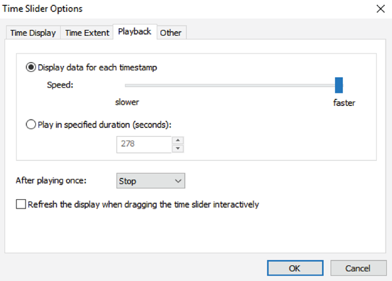Click the Cancel button

click(359, 268)
